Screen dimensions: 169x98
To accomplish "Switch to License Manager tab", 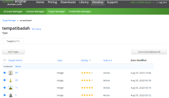I will click(35, 11).
